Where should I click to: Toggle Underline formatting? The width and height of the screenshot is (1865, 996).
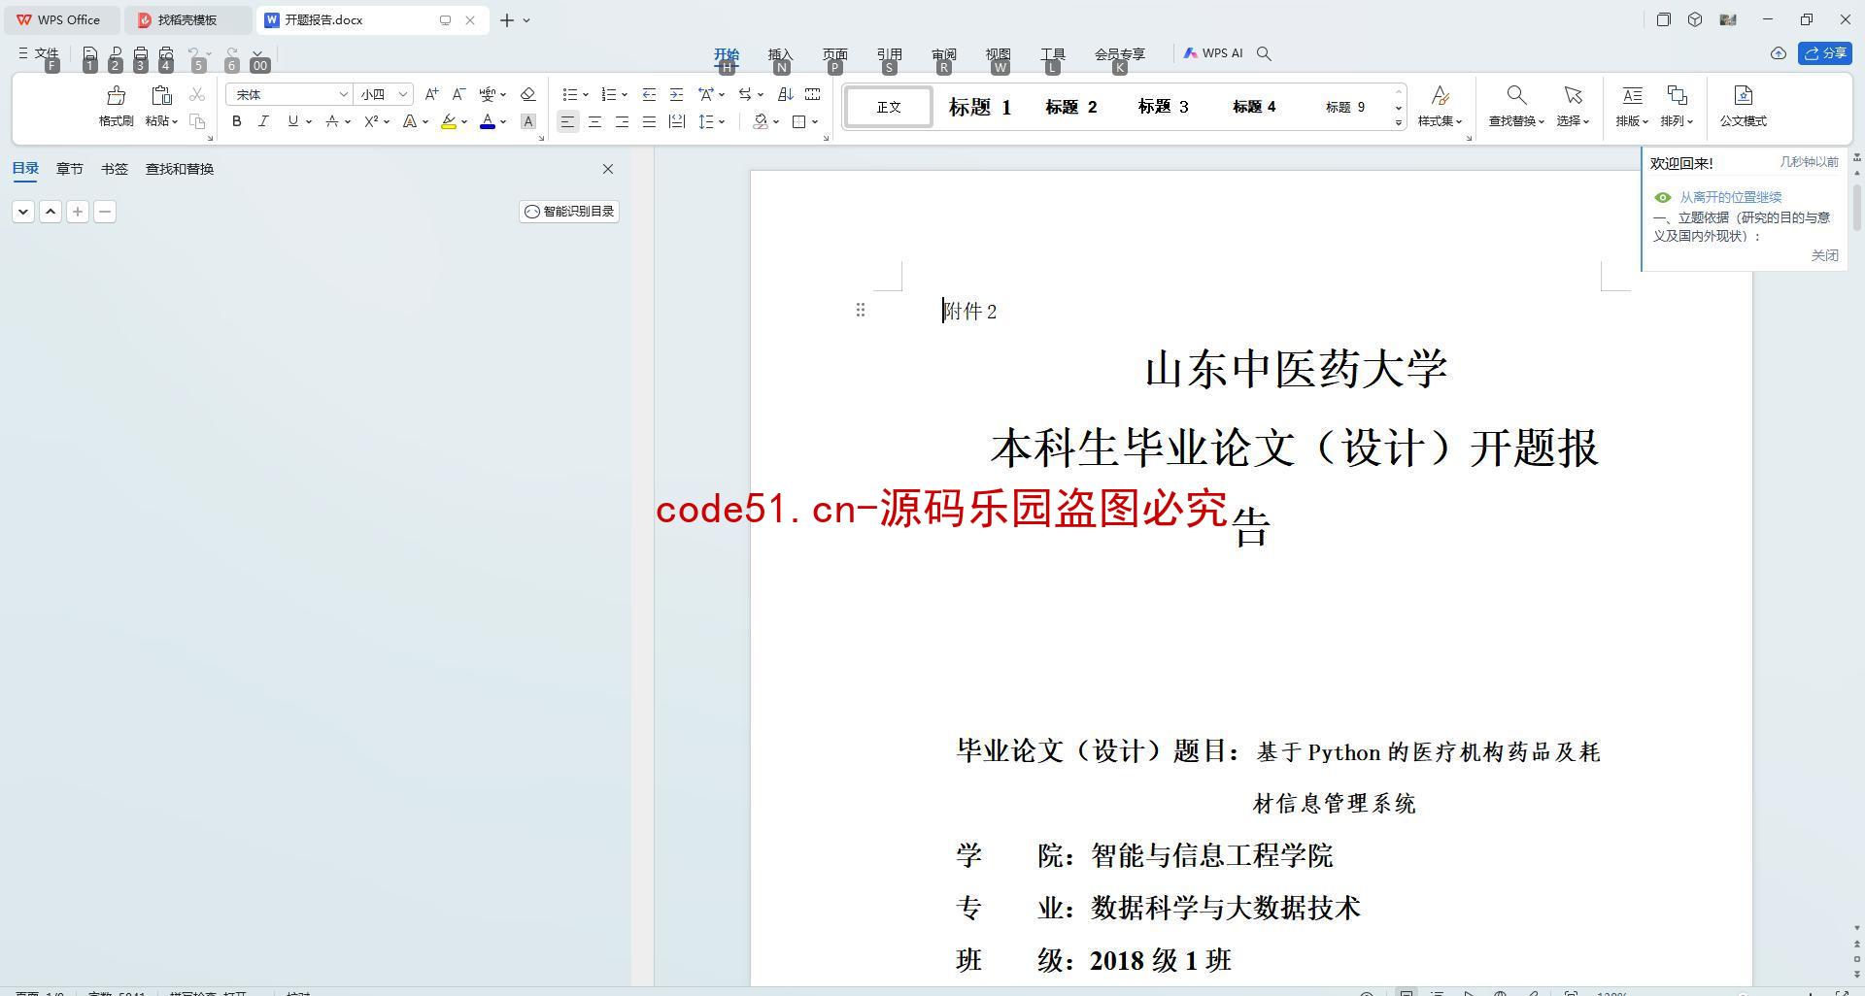coord(292,121)
